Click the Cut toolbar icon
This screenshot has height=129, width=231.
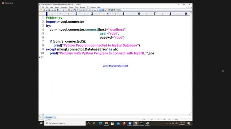tap(64, 10)
